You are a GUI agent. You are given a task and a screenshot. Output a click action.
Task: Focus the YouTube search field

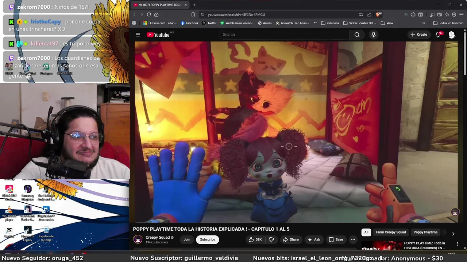[x=284, y=35]
